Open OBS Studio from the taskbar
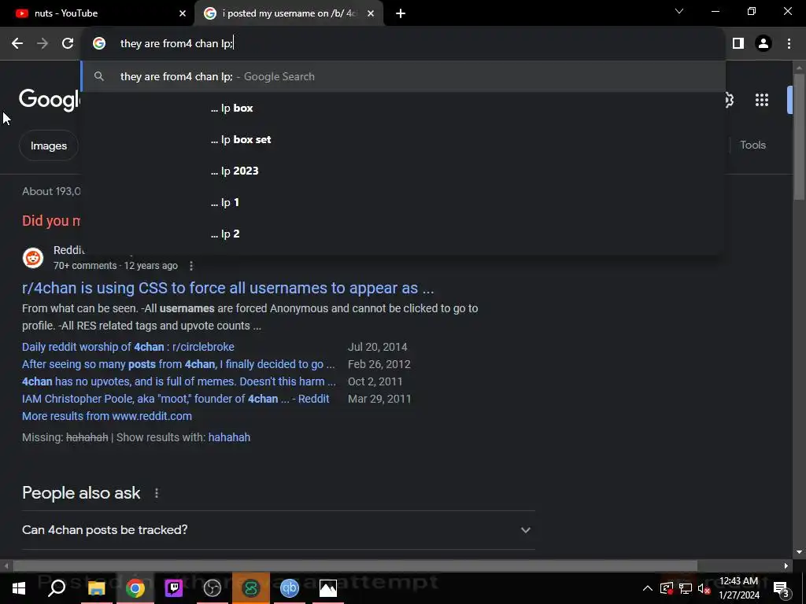This screenshot has width=806, height=604. point(213,588)
